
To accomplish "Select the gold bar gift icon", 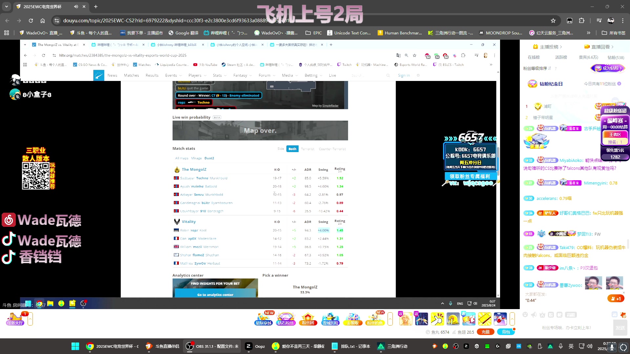I will pyautogui.click(x=484, y=319).
